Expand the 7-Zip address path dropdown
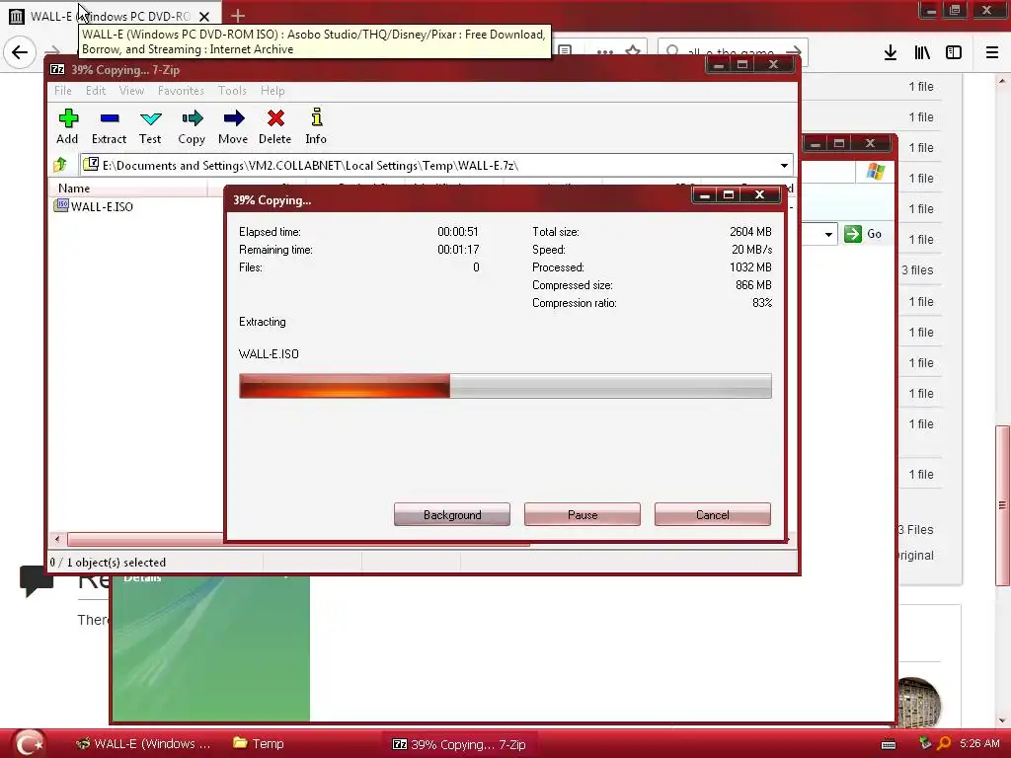The image size is (1011, 758). tap(784, 166)
